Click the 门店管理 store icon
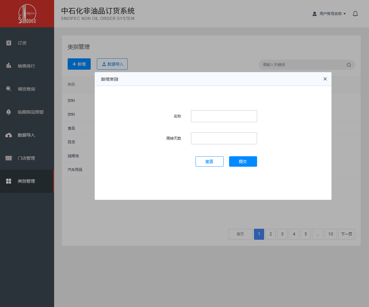 pos(9,158)
